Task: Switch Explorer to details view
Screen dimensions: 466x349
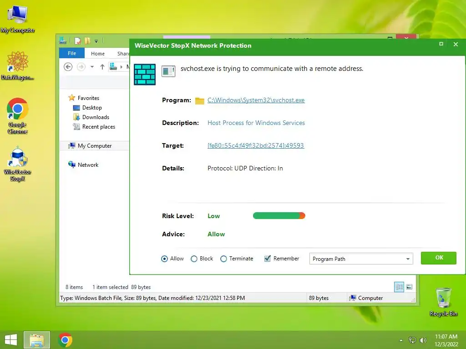Action: pos(399,287)
